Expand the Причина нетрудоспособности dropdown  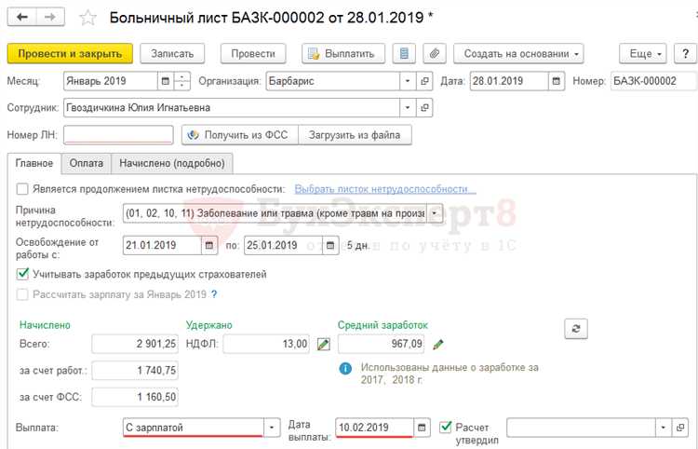coord(435,213)
